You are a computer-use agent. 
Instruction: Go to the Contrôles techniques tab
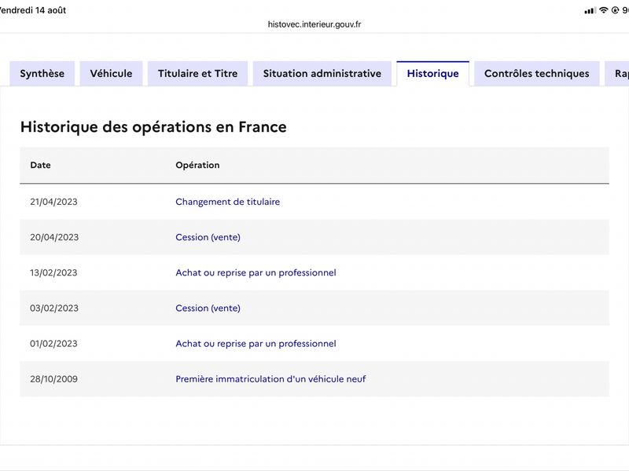click(537, 74)
